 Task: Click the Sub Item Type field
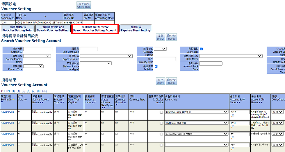pos(88,49)
